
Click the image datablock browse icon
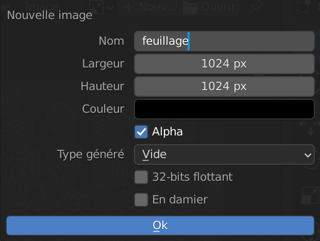pyautogui.click(x=95, y=7)
